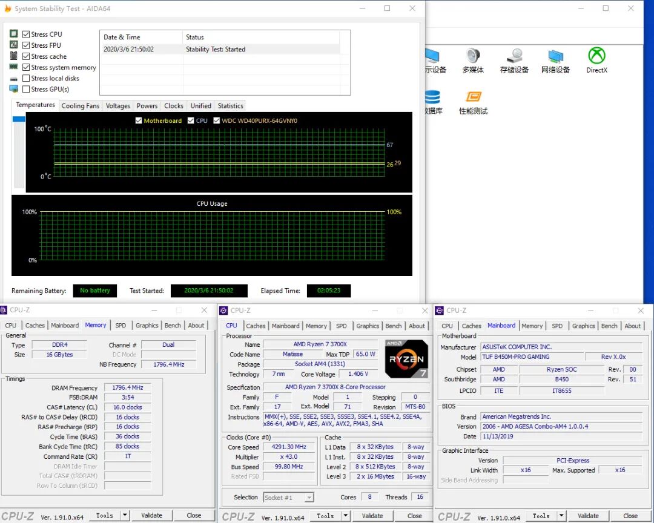654x523 pixels.
Task: Open the display devices monitor icon
Action: (432, 56)
